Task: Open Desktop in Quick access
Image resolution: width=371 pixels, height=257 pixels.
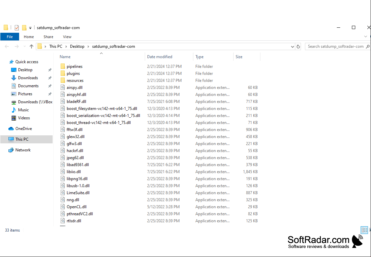Action: 25,70
